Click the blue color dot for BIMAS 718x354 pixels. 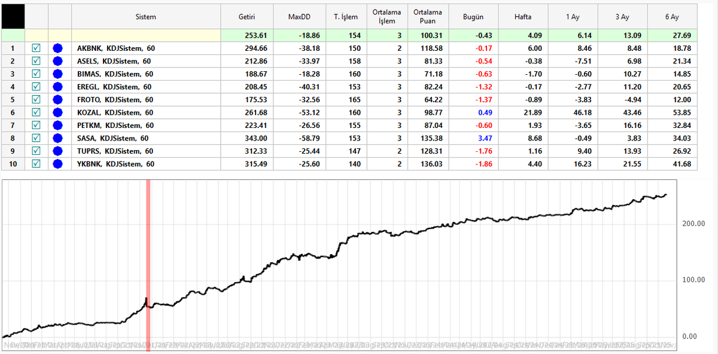[59, 74]
